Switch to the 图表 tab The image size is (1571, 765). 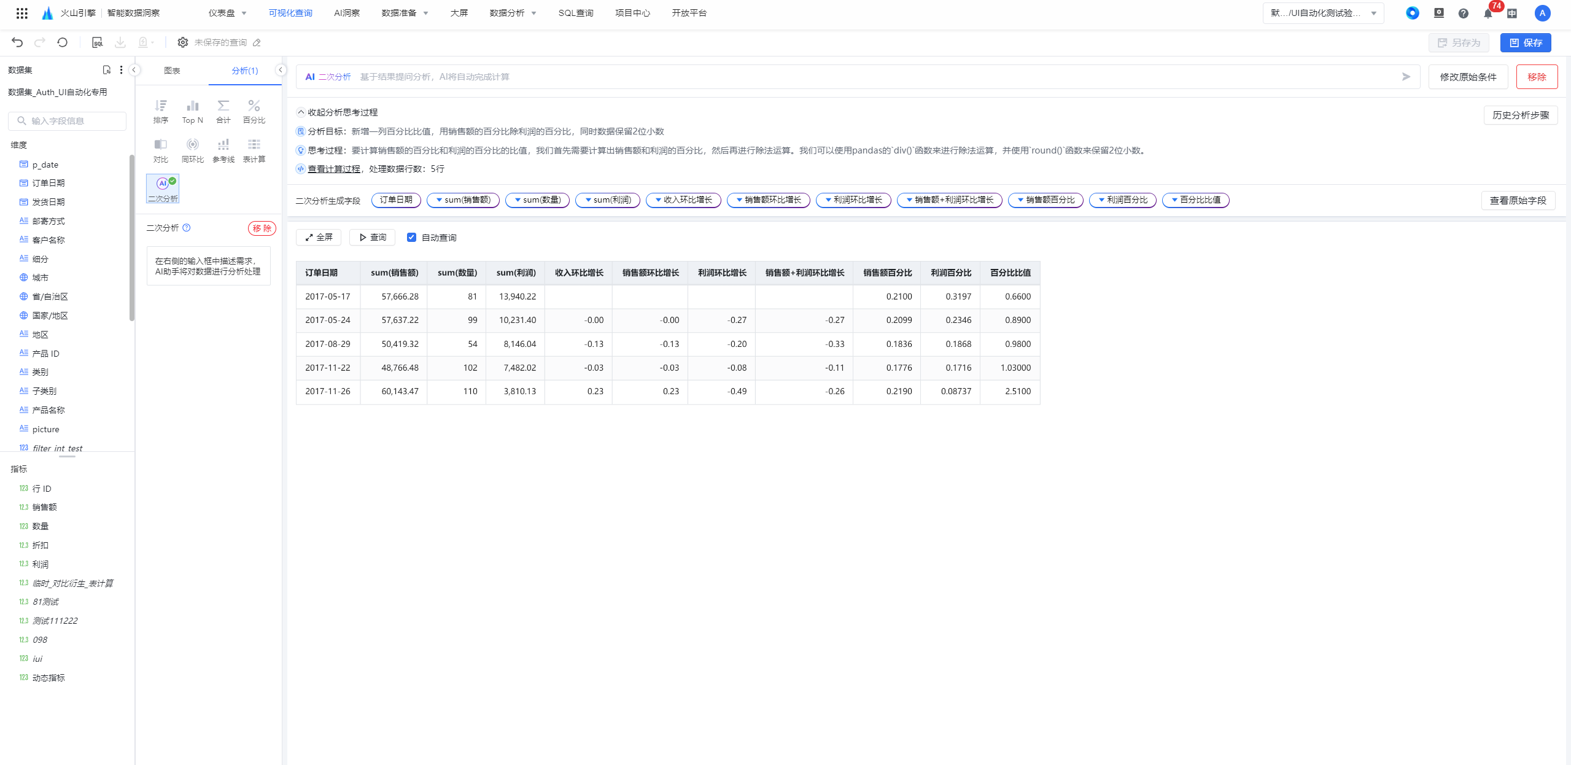(172, 71)
